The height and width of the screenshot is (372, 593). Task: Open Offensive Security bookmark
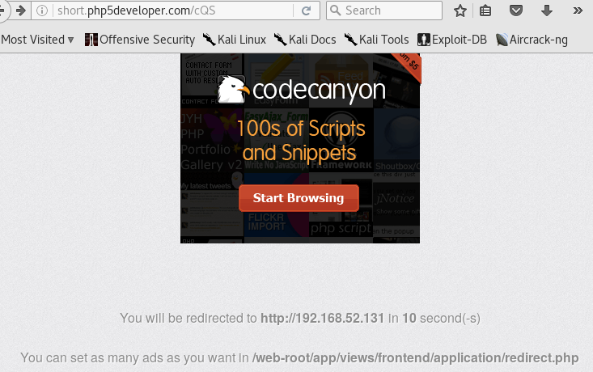[x=140, y=40]
